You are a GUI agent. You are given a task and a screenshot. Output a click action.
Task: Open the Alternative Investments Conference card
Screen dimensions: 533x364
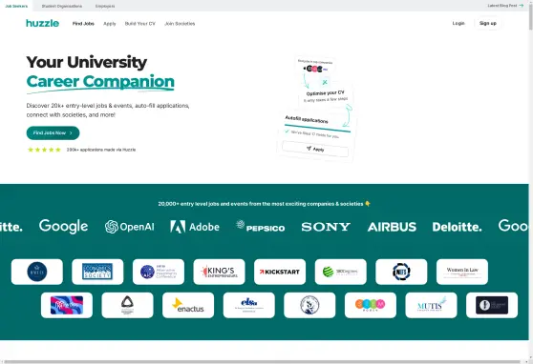pyautogui.click(x=159, y=272)
